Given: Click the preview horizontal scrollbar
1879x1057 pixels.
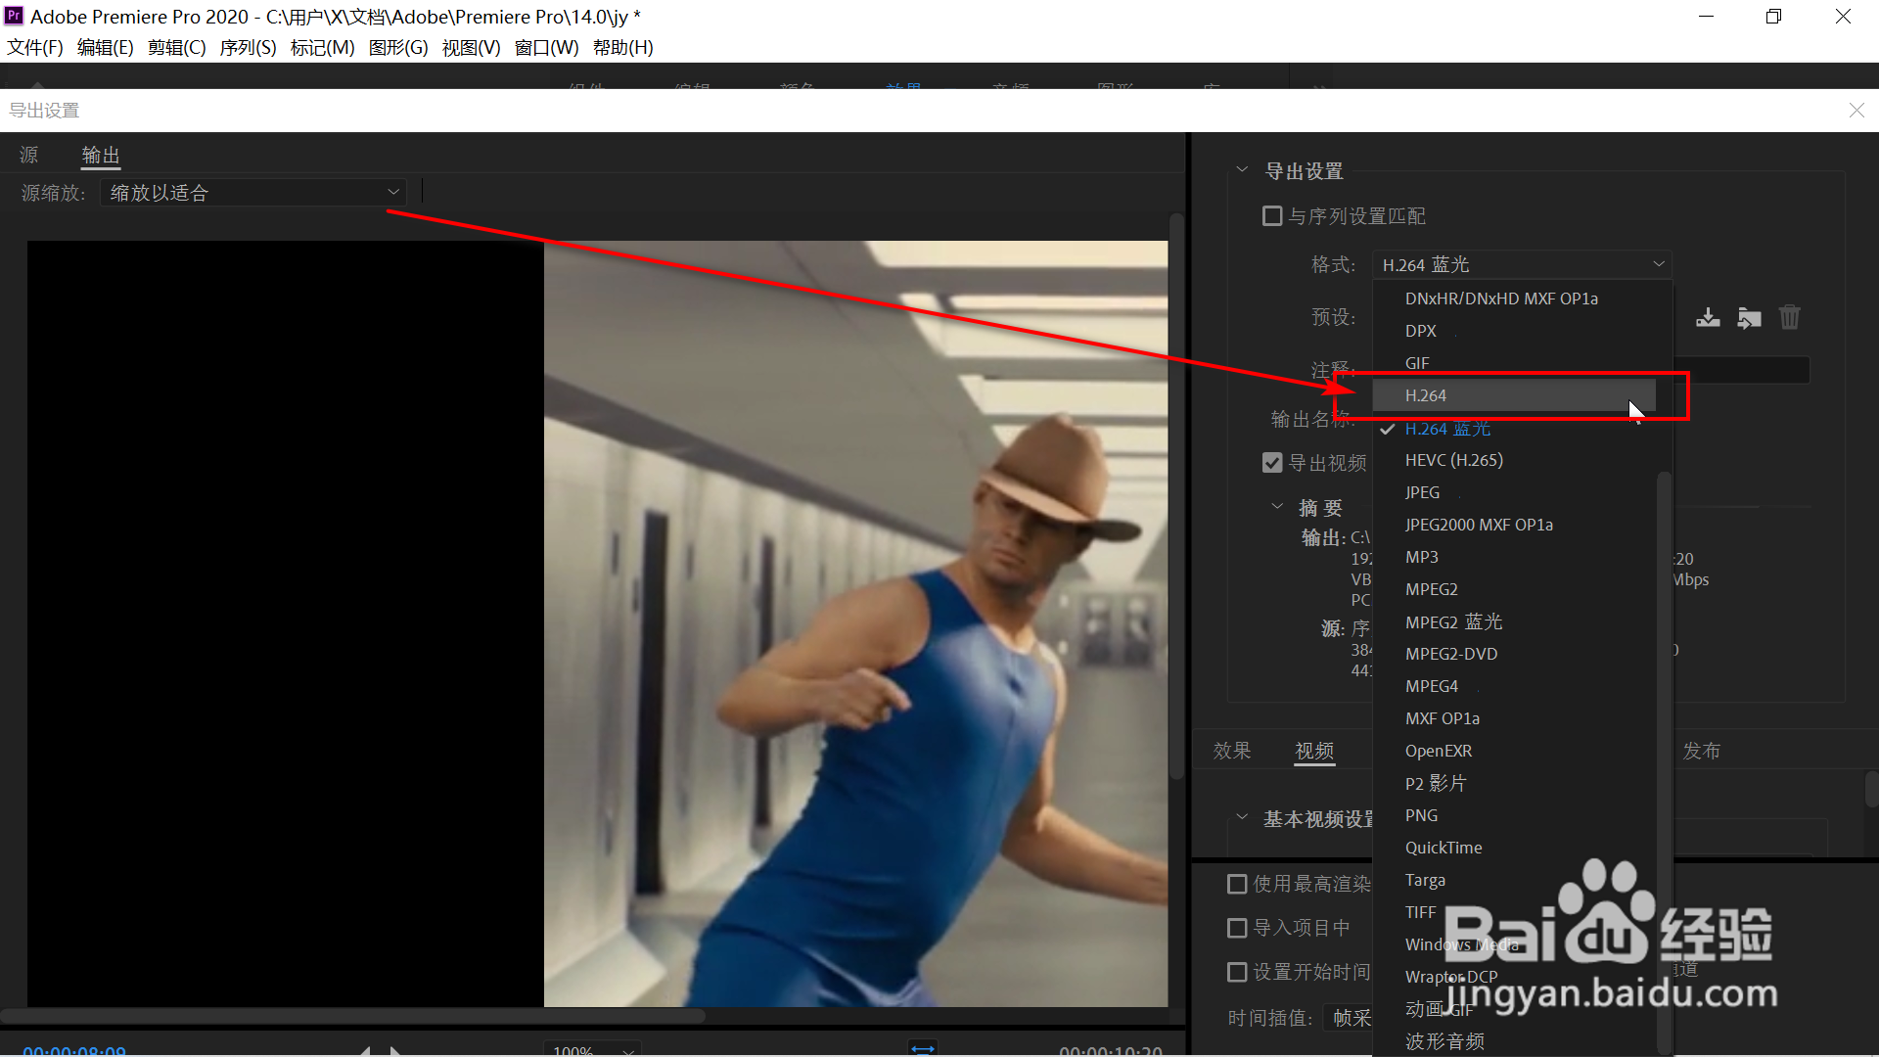Looking at the screenshot, I should 352,1016.
